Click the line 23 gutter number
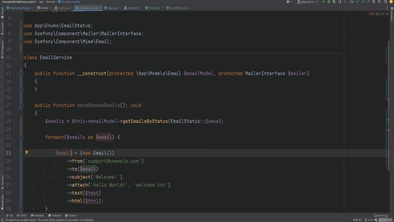 click(x=8, y=153)
